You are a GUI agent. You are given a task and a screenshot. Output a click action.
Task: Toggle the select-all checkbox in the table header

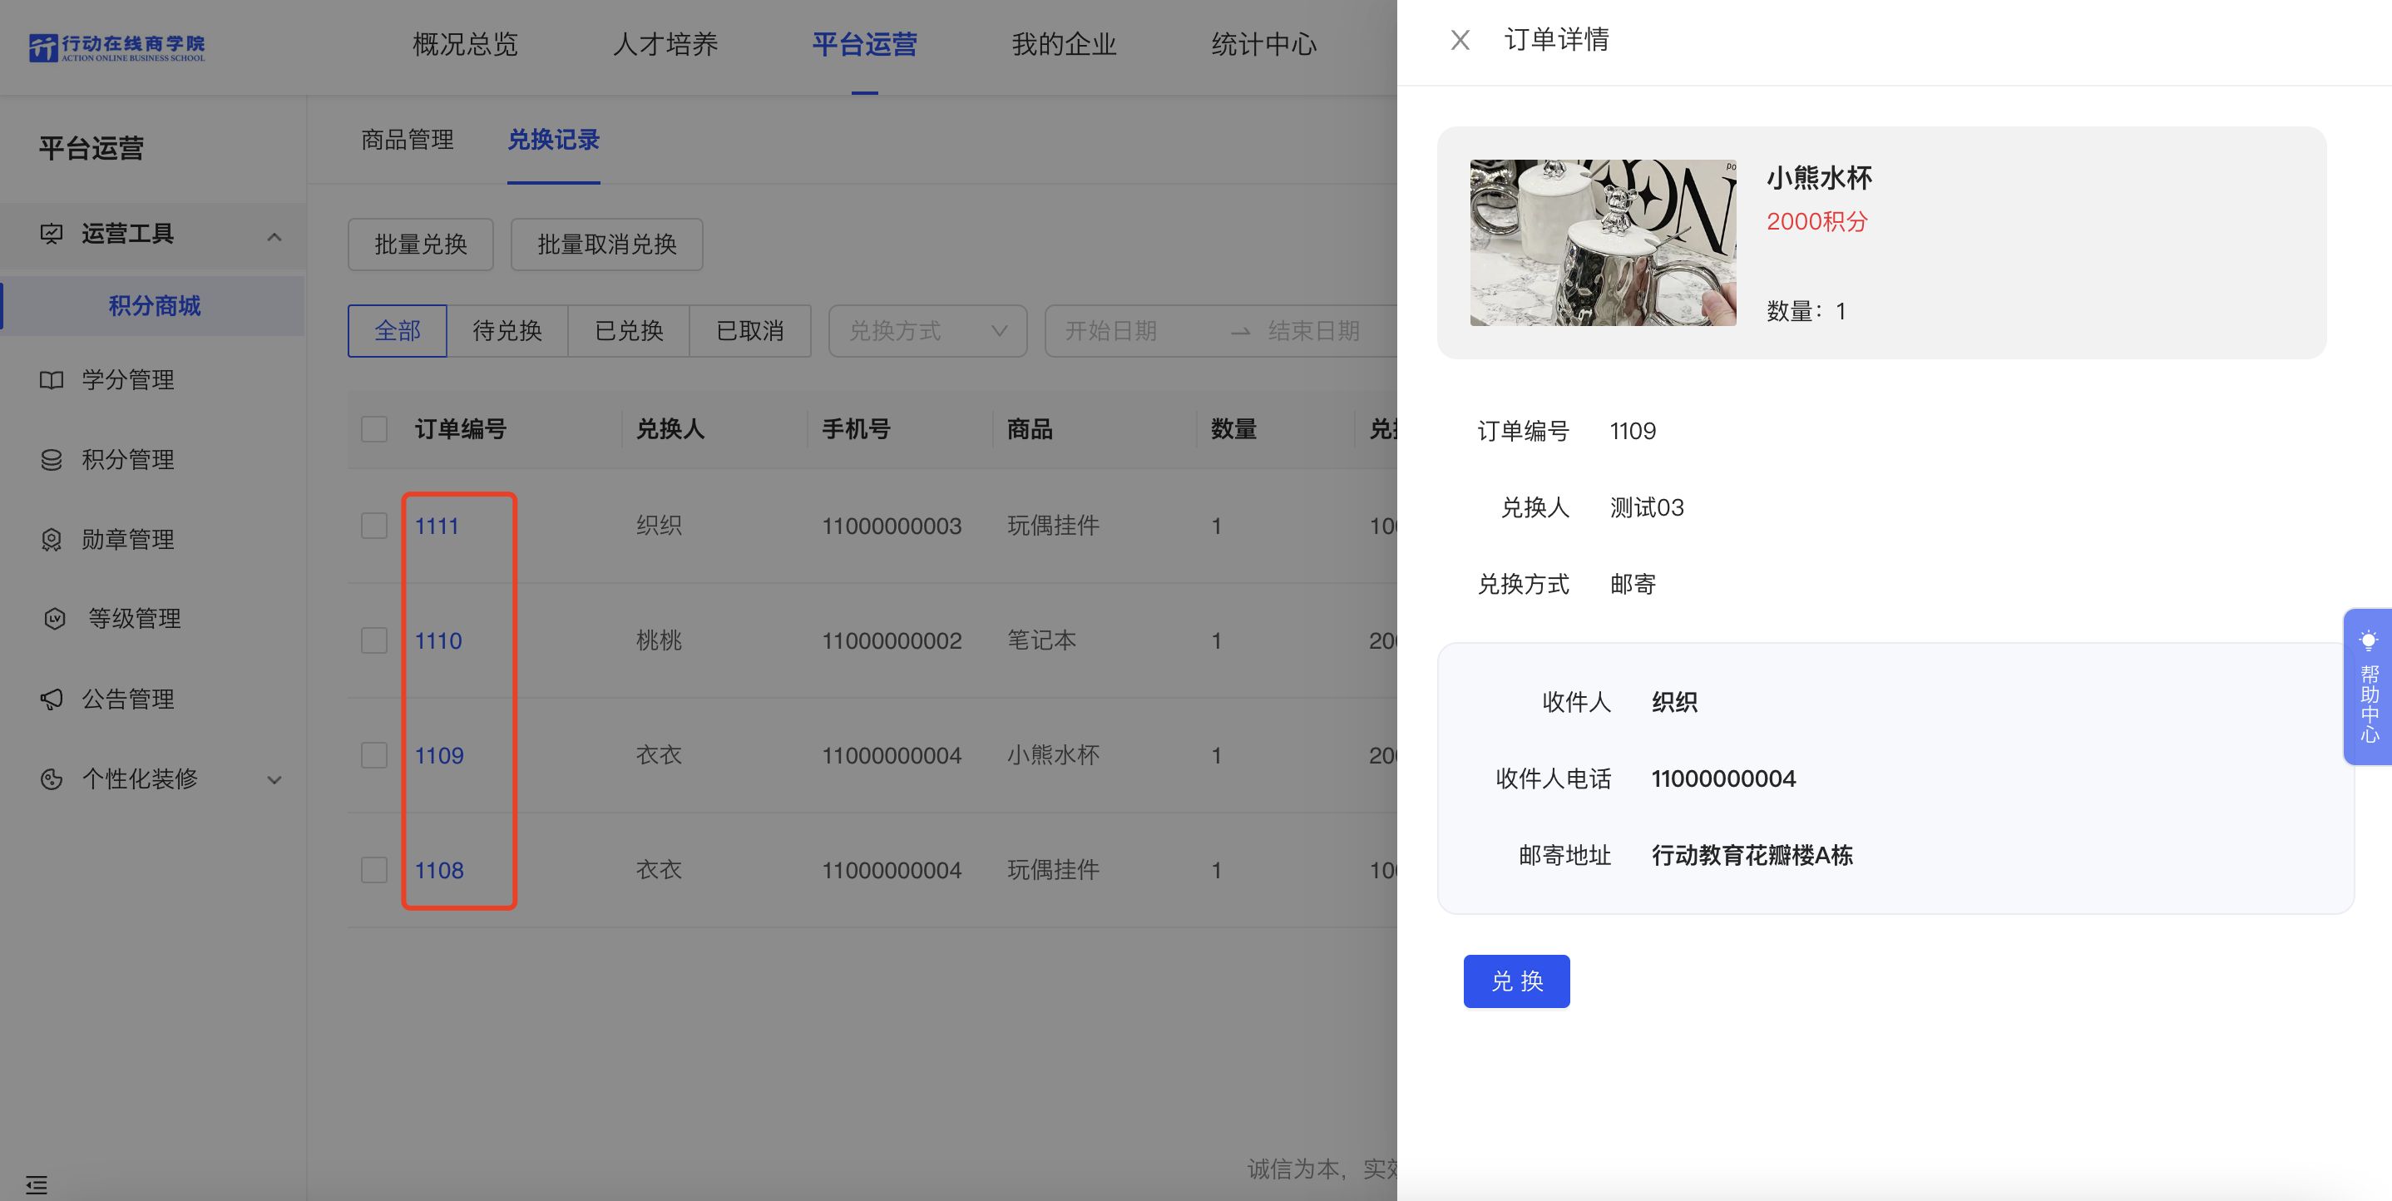pyautogui.click(x=374, y=429)
